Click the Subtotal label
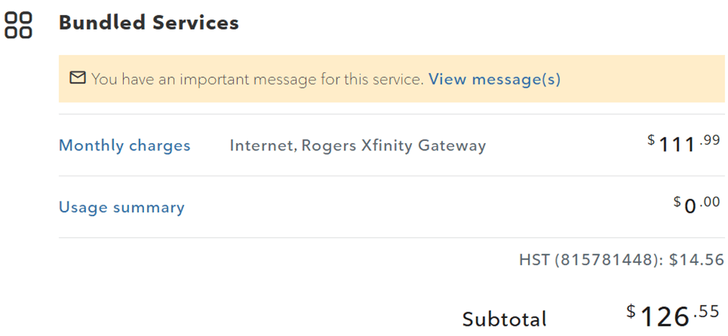This screenshot has width=728, height=336. click(x=504, y=319)
